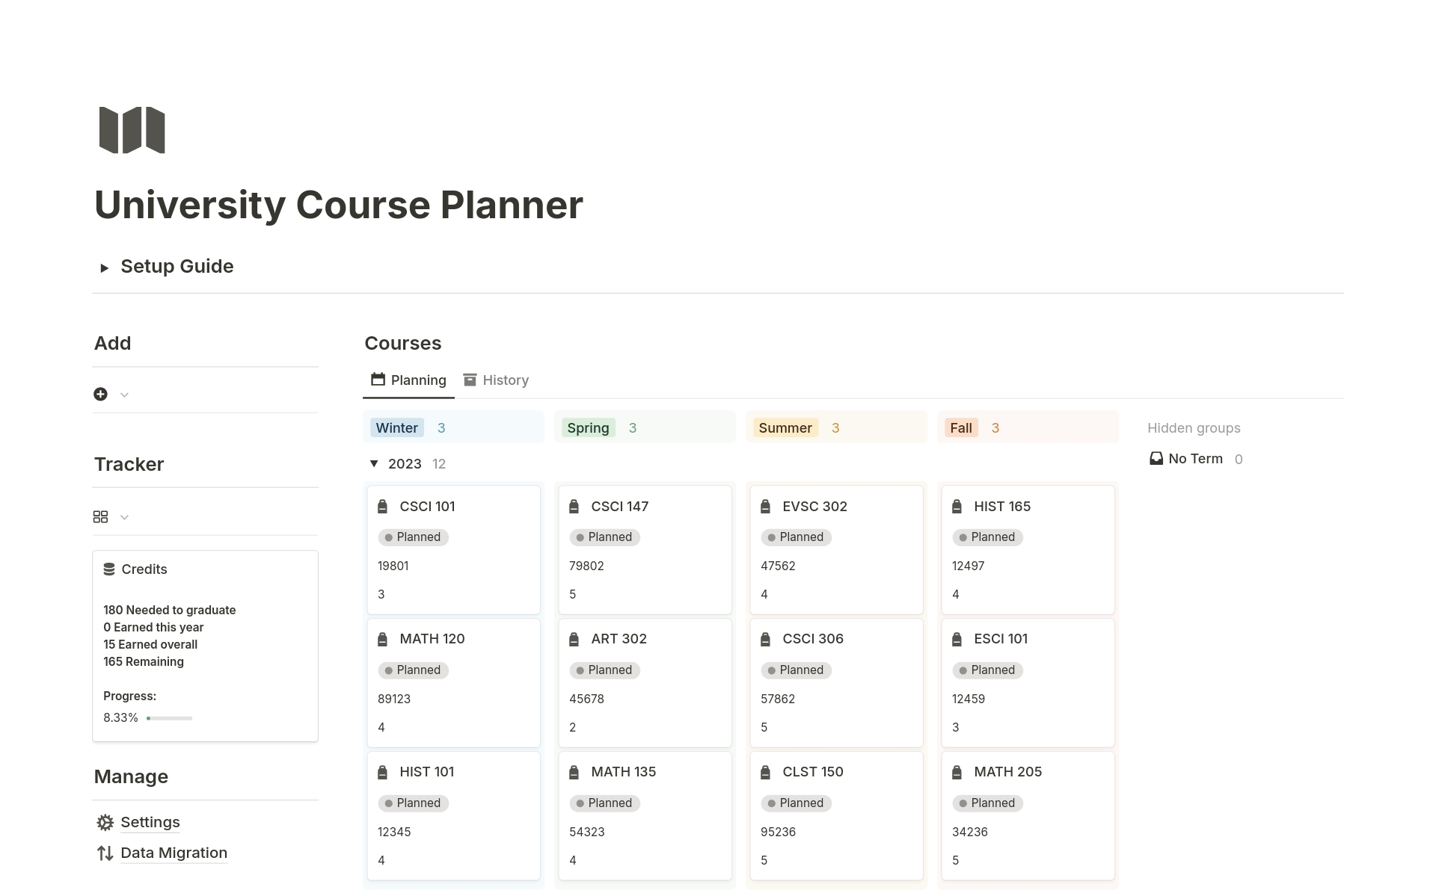The height and width of the screenshot is (896, 1436).
Task: Click the lock icon on ART 302 card
Action: click(575, 639)
